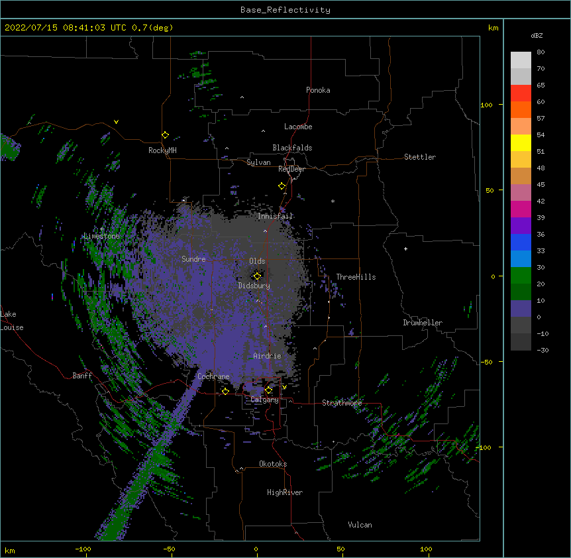The width and height of the screenshot is (571, 558).
Task: Click the Cochrane label
Action: 213,376
